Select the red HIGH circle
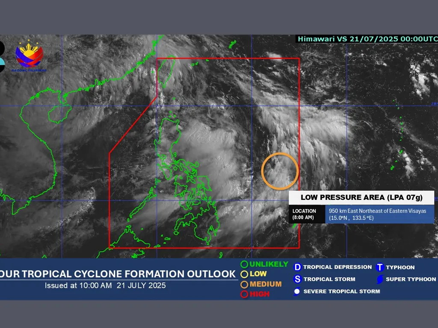 coord(244,294)
